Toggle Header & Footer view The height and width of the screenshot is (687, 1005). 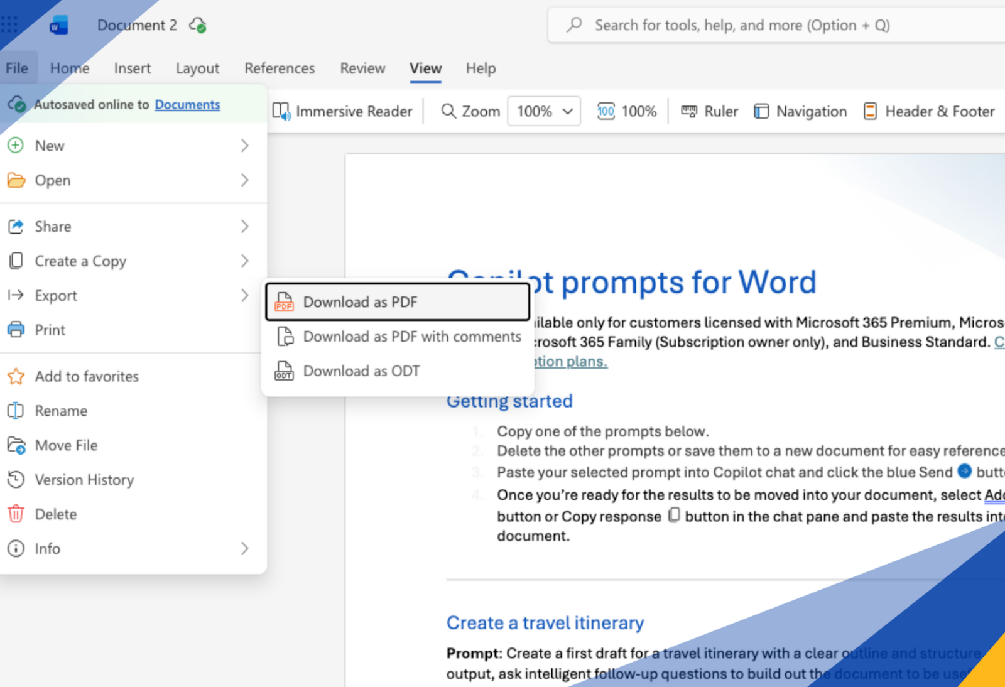click(929, 111)
